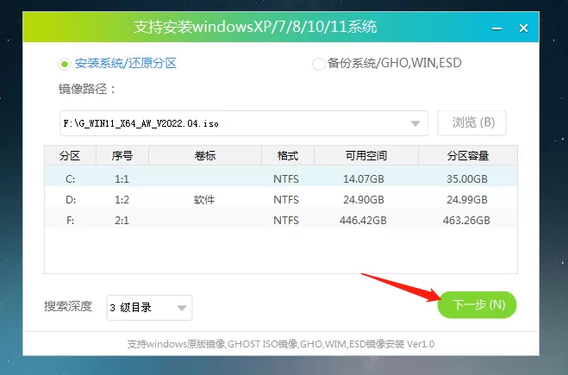Minimize the installer window
Viewport: 568px width, 375px height.
click(496, 28)
